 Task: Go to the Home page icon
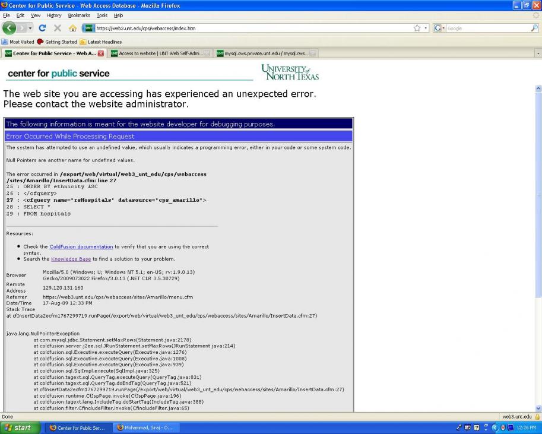click(x=72, y=28)
